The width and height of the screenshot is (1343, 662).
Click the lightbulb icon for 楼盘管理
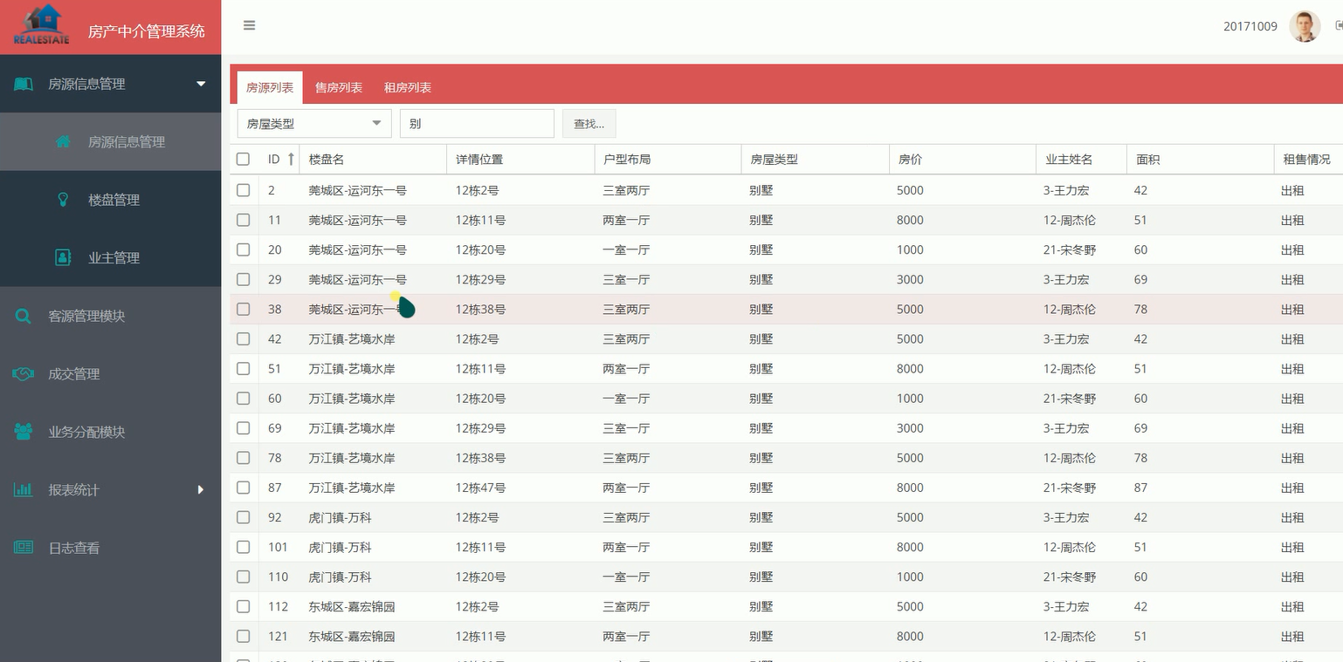[x=63, y=199]
